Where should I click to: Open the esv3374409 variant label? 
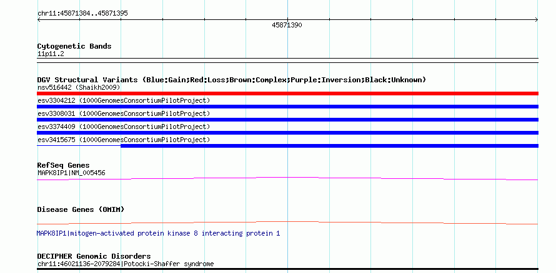click(124, 127)
